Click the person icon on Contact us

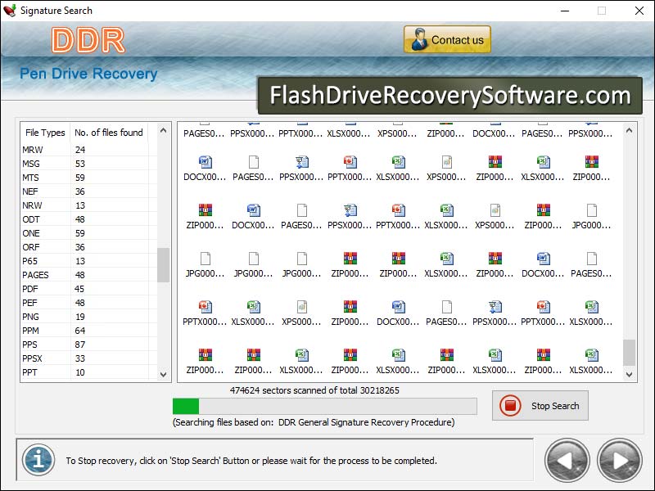coord(418,39)
